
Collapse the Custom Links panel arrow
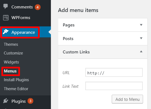coord(141,52)
